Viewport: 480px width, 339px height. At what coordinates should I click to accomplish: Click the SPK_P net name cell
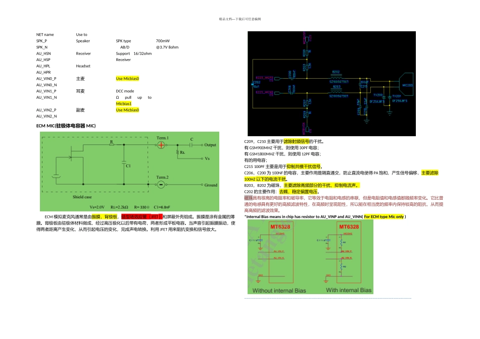tap(41, 41)
